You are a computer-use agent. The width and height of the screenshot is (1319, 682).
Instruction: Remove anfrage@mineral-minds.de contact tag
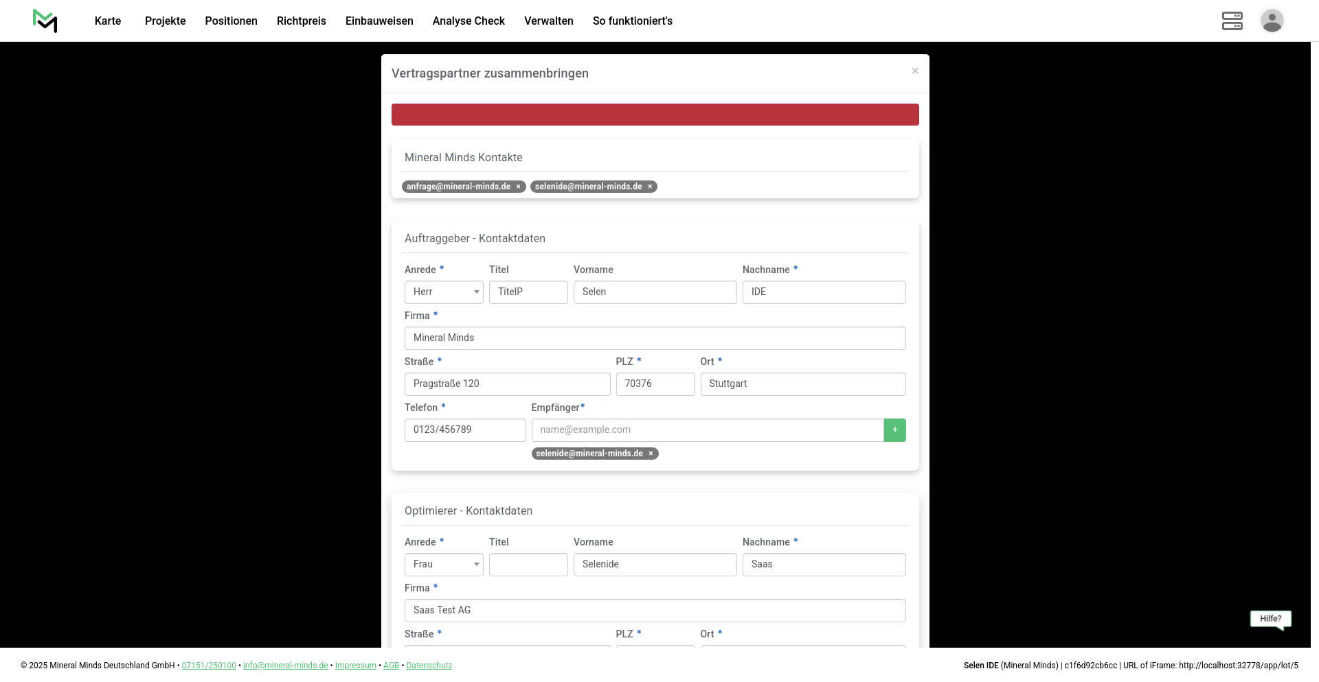pyautogui.click(x=519, y=187)
